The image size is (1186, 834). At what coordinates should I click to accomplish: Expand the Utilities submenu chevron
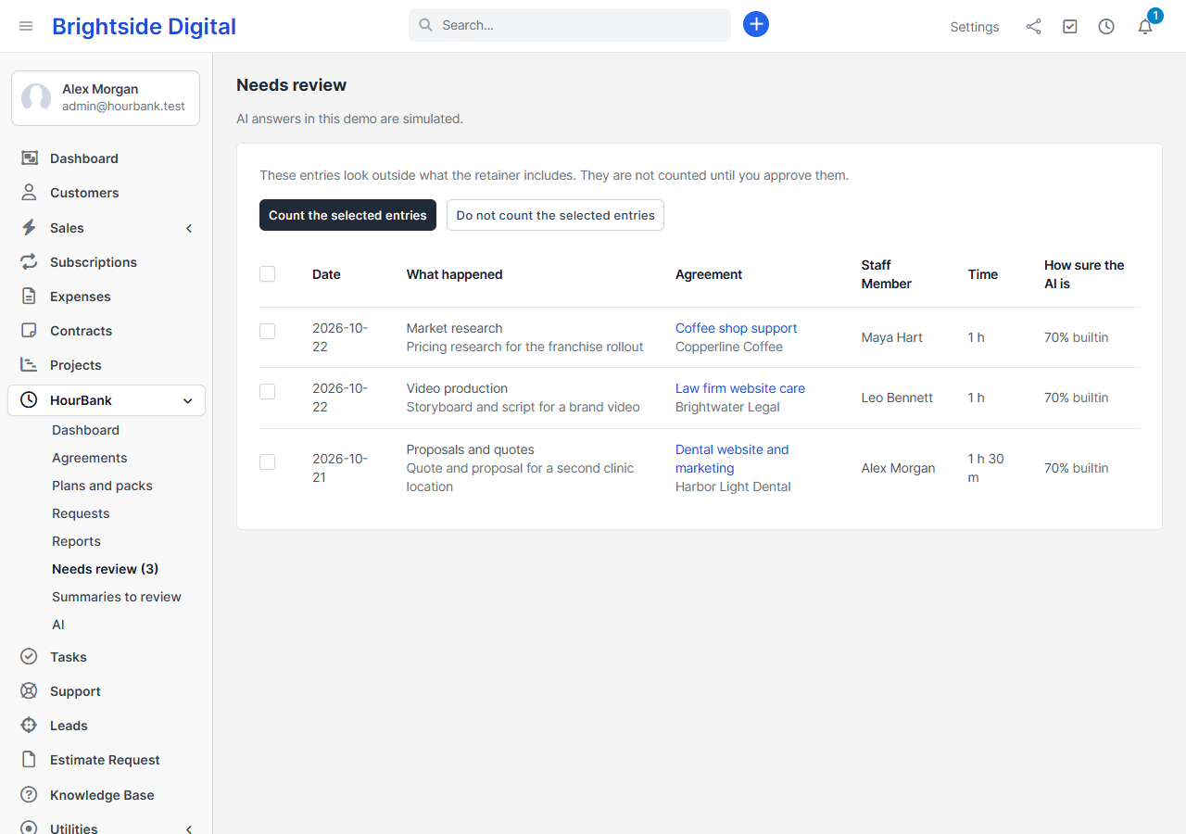point(189,828)
